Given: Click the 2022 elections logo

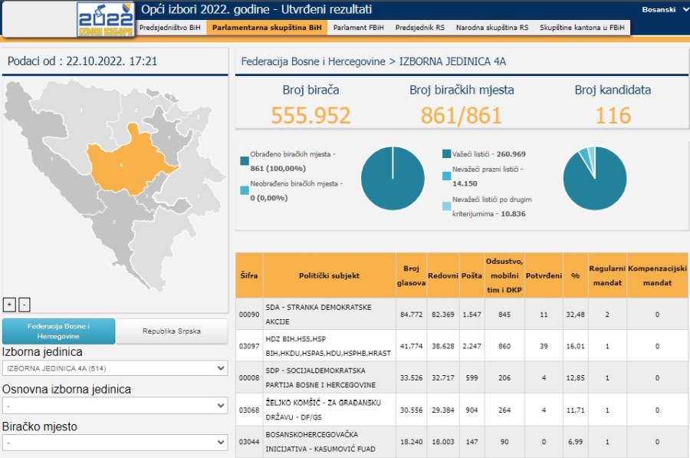Looking at the screenshot, I should pyautogui.click(x=106, y=19).
